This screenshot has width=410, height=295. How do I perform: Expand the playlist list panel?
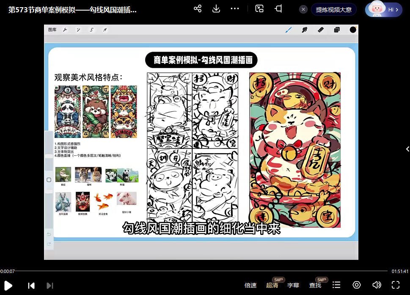336,285
